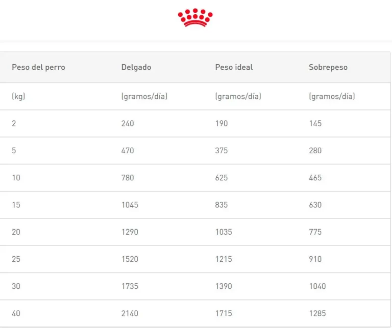Select the Peso ideal column header
This screenshot has height=328, width=392.
234,67
